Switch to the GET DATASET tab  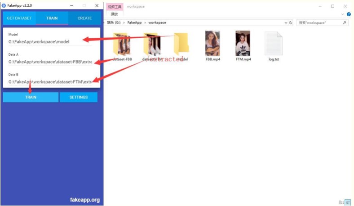tap(19, 18)
